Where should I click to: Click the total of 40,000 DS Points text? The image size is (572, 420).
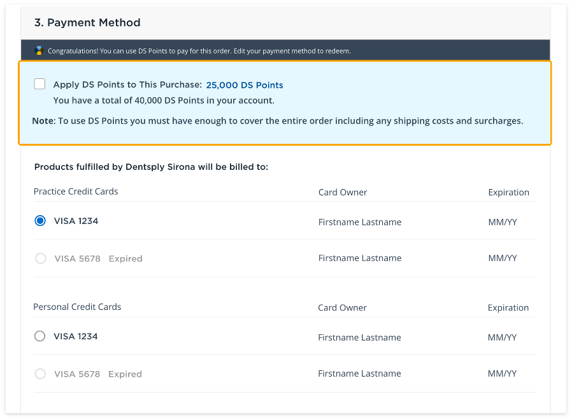[164, 101]
